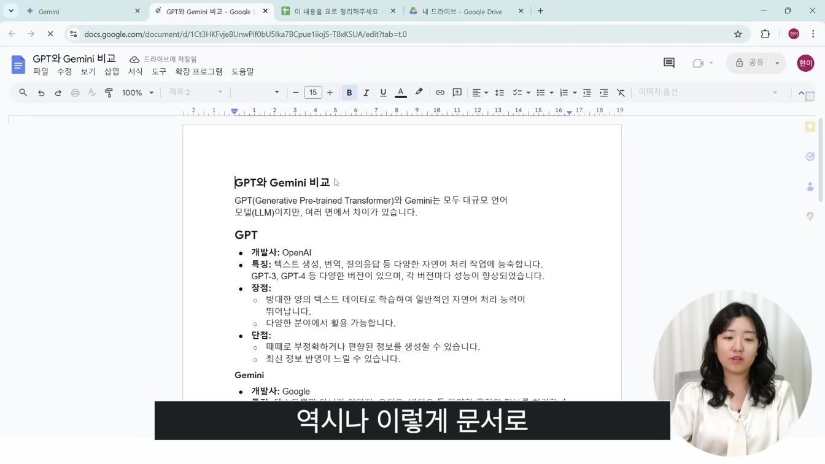The width and height of the screenshot is (825, 464).
Task: Print the document
Action: [x=75, y=93]
